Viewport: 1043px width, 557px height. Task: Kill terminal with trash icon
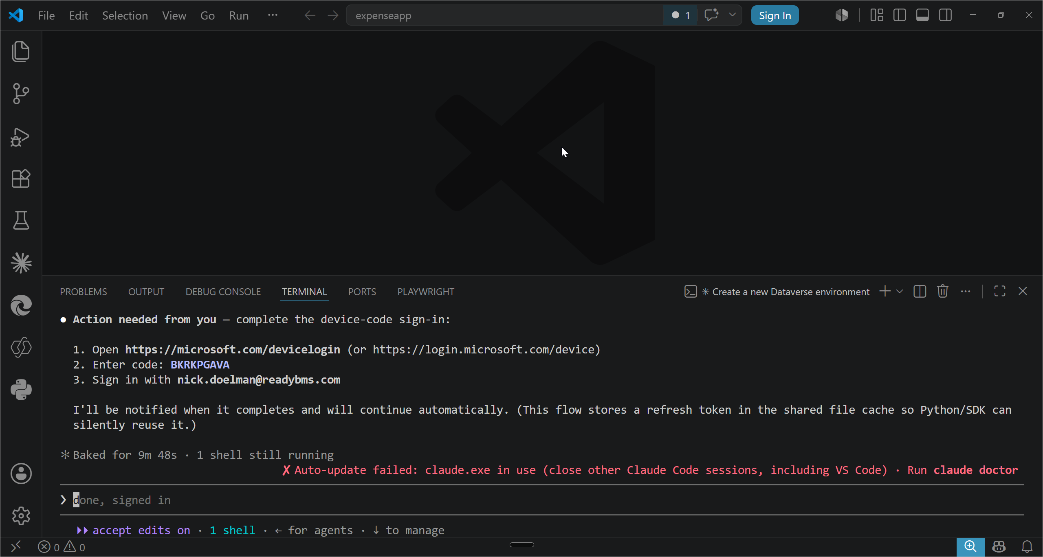pyautogui.click(x=943, y=292)
